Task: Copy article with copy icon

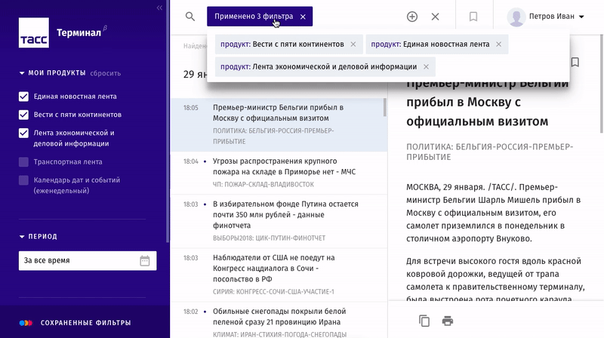Action: (424, 321)
